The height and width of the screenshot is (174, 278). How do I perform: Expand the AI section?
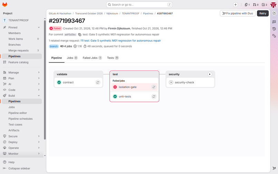coord(22,84)
